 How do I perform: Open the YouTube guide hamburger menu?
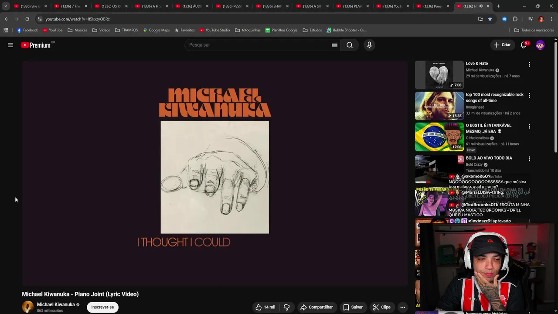pyautogui.click(x=10, y=45)
